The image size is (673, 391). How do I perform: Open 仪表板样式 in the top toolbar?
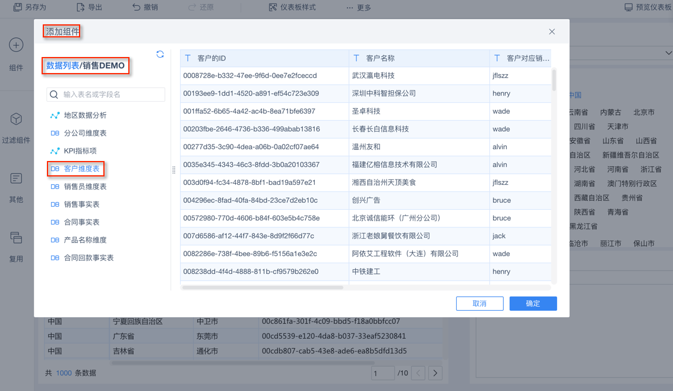(292, 7)
